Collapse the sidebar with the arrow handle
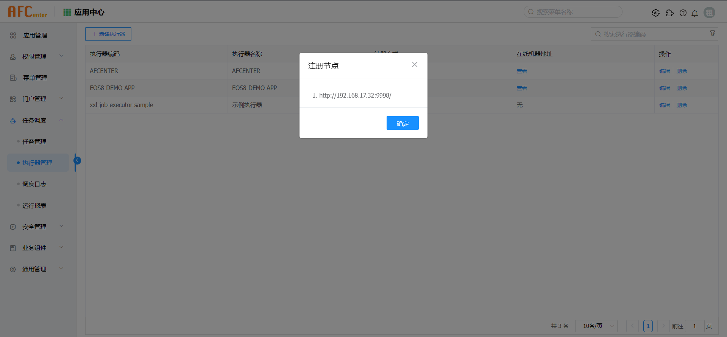 pyautogui.click(x=77, y=161)
